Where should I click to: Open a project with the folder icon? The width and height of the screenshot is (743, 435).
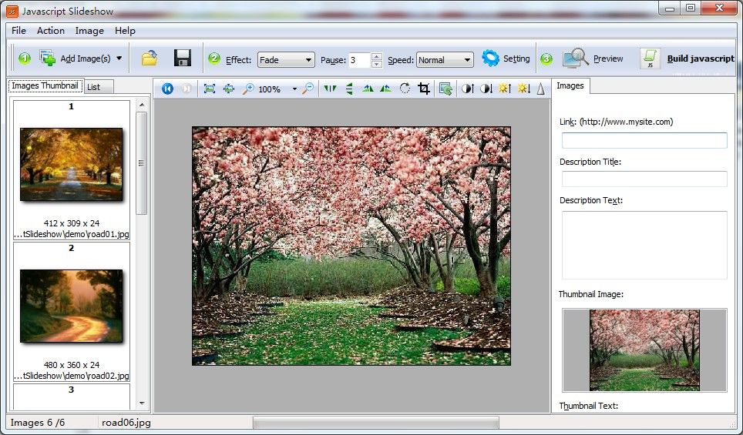[x=150, y=59]
